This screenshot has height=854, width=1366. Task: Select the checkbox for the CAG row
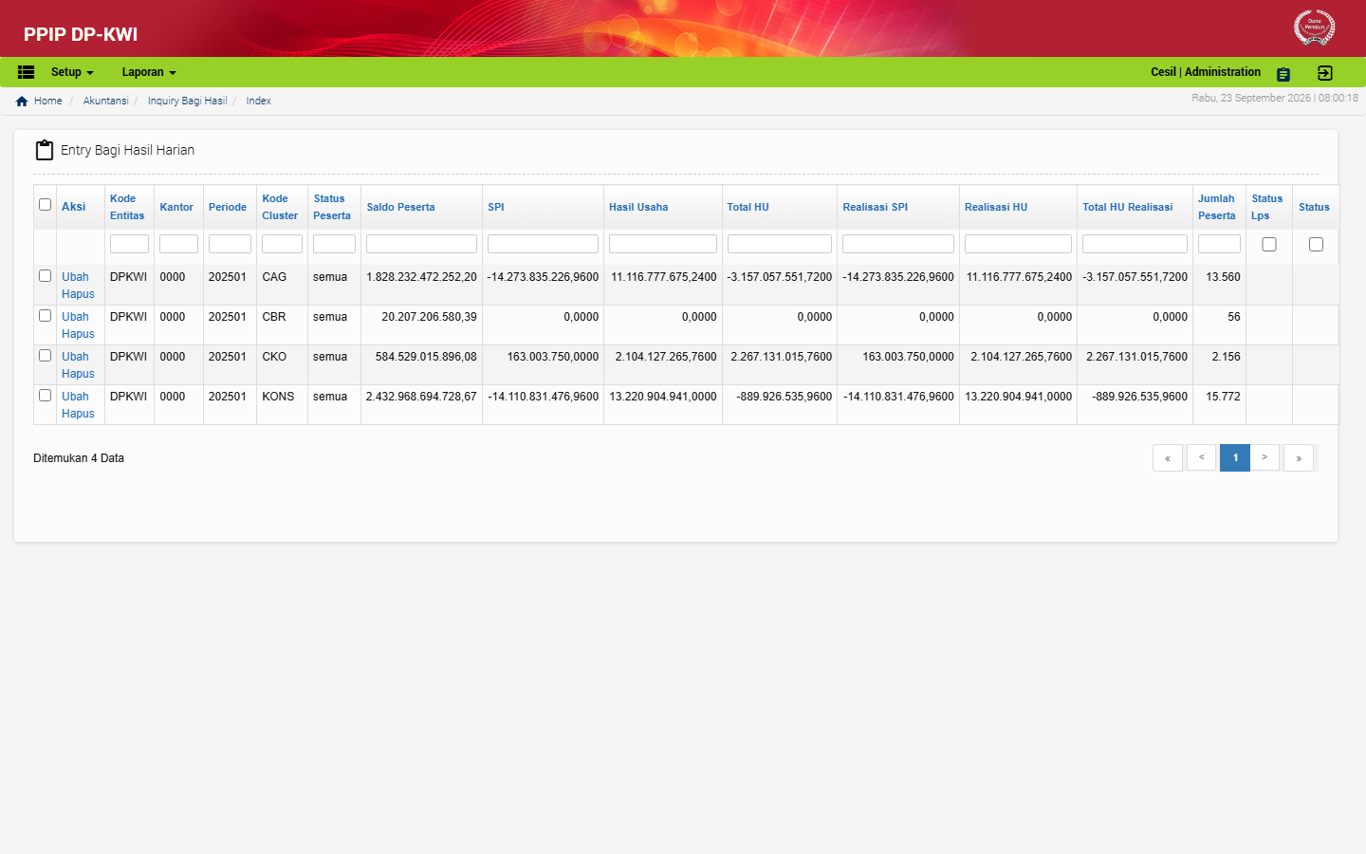coord(45,276)
